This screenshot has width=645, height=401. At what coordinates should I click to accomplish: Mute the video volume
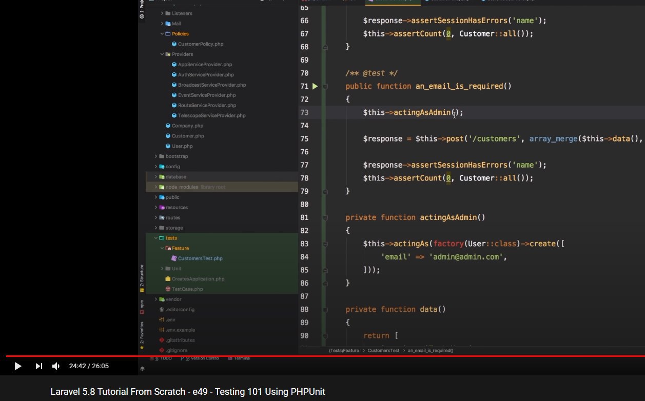[56, 366]
